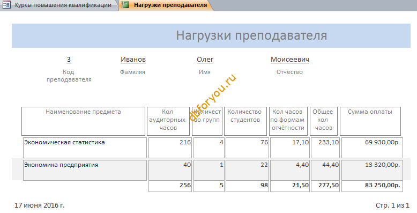Viewport: 417px width, 213px height.
Task: Click the 216 auditory hours cell
Action: tap(170, 148)
